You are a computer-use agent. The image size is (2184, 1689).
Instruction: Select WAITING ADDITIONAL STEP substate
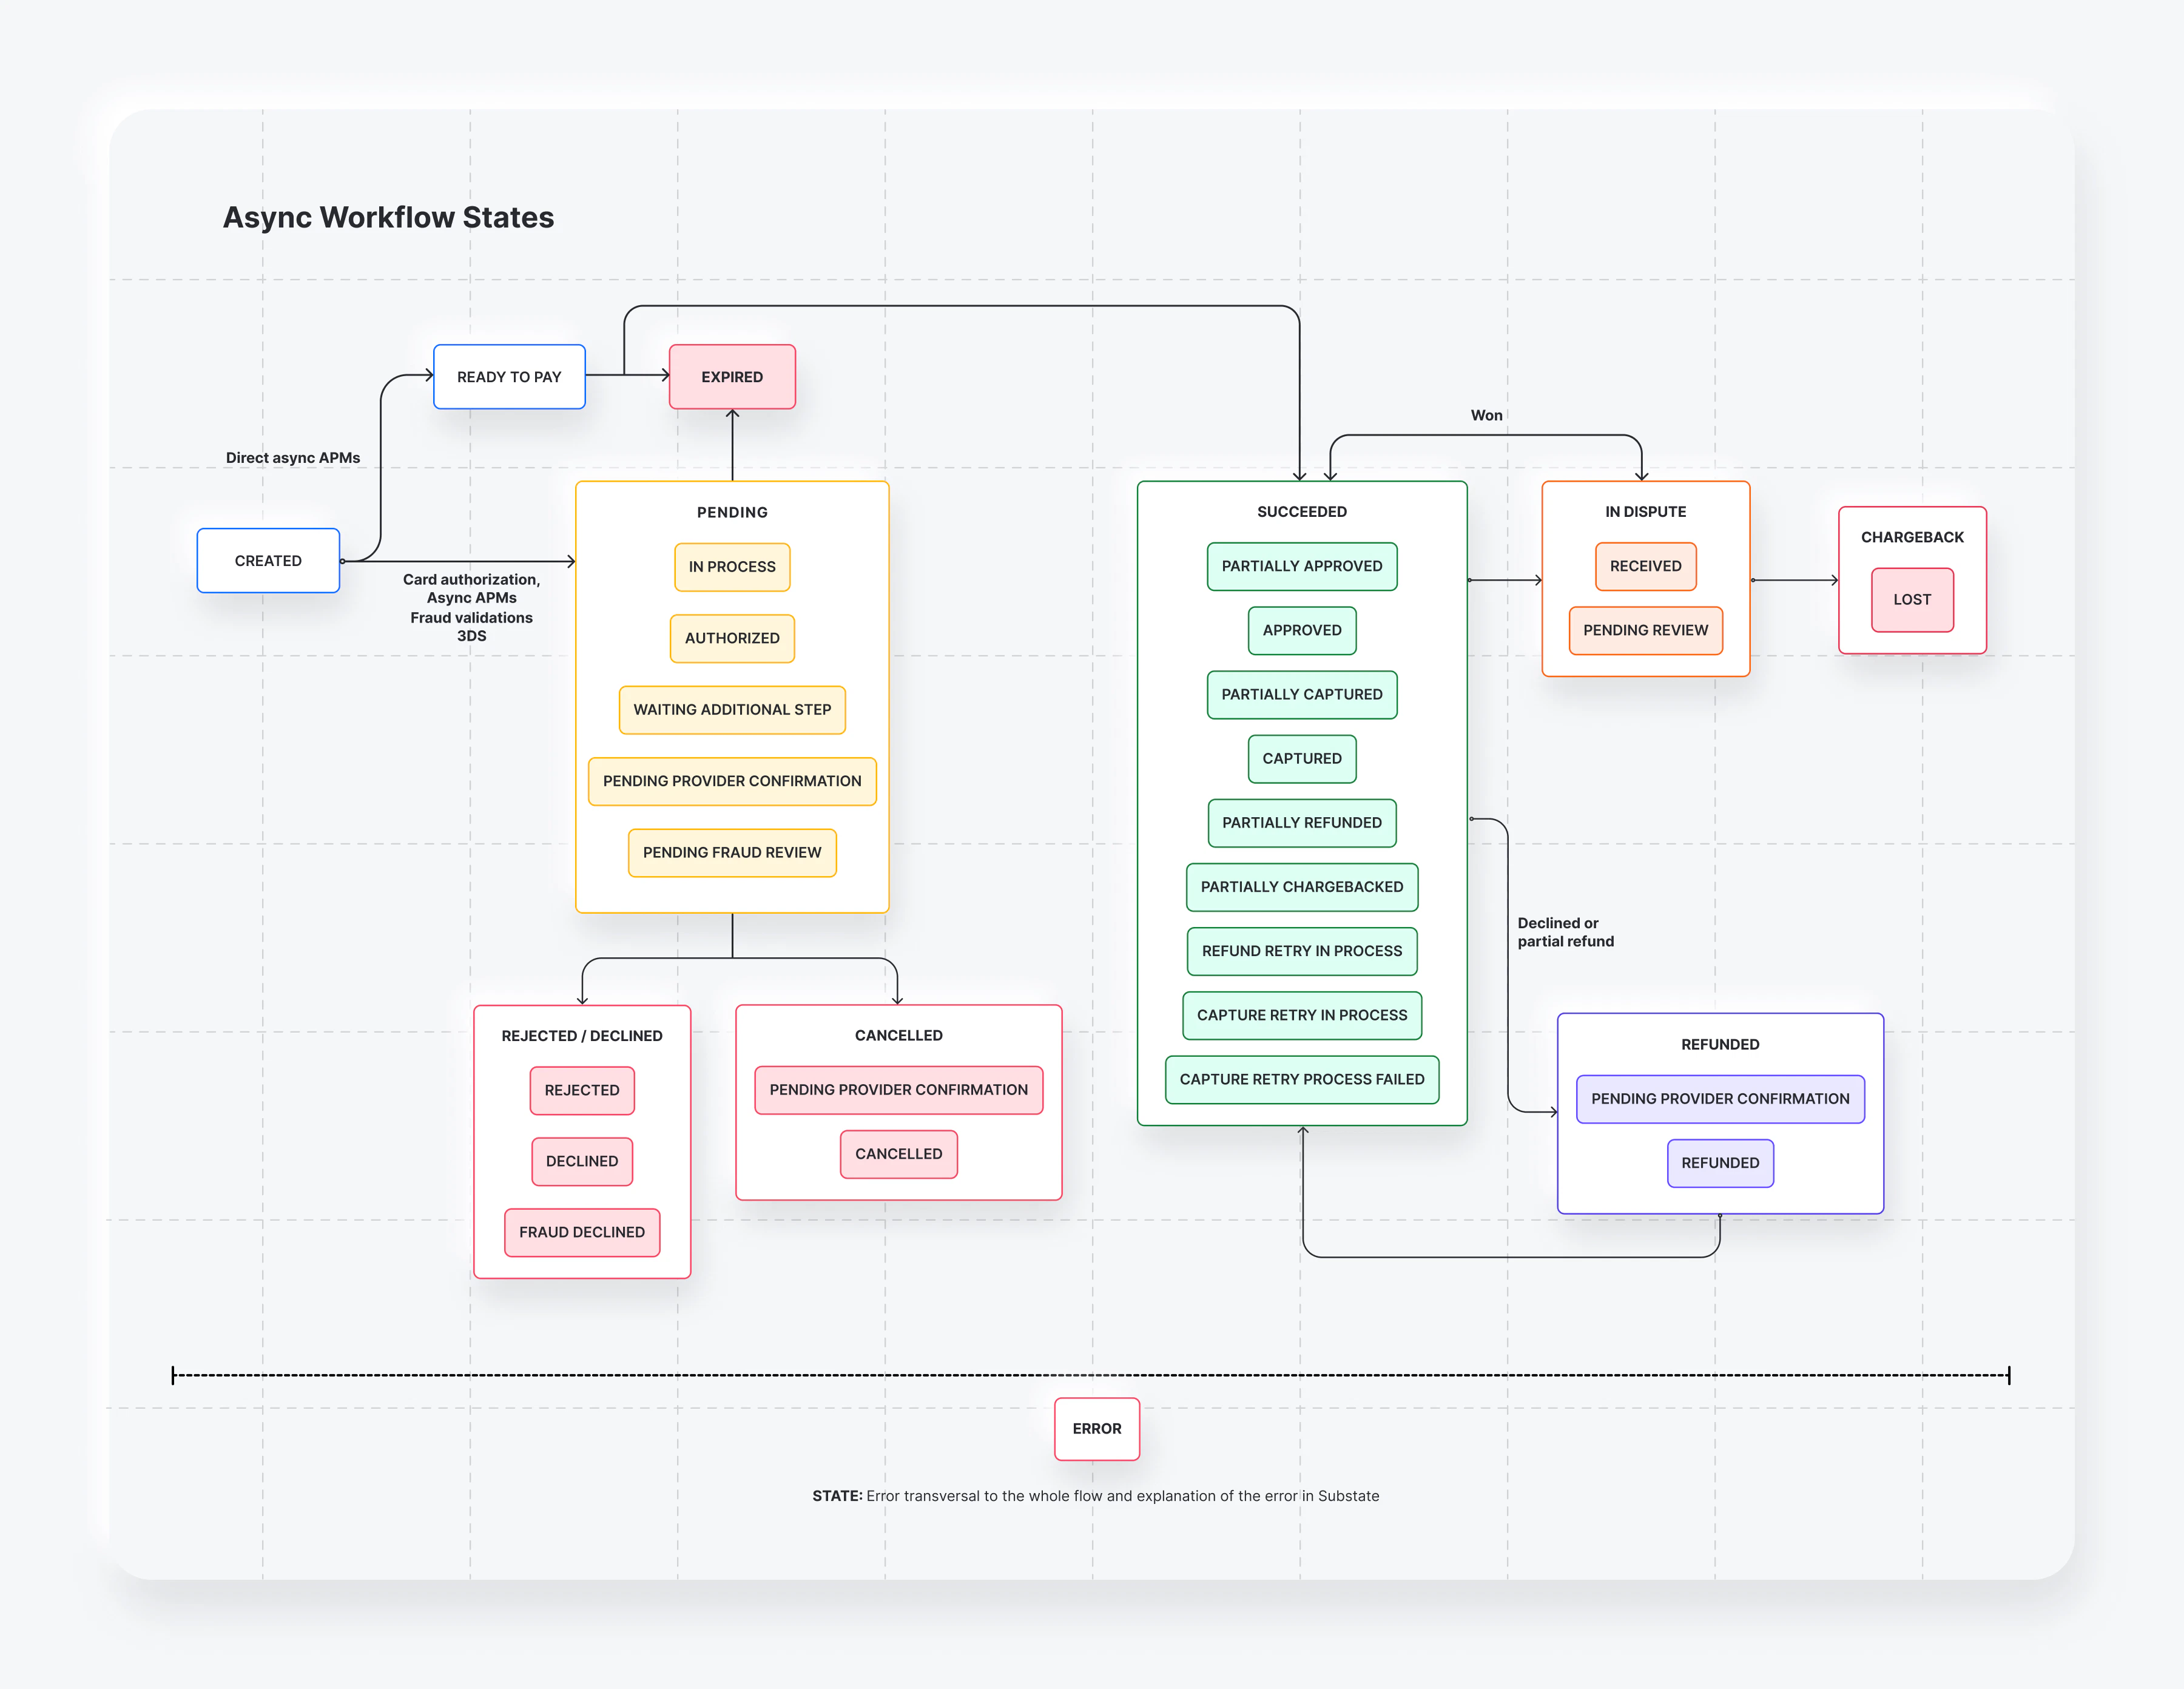(x=732, y=709)
